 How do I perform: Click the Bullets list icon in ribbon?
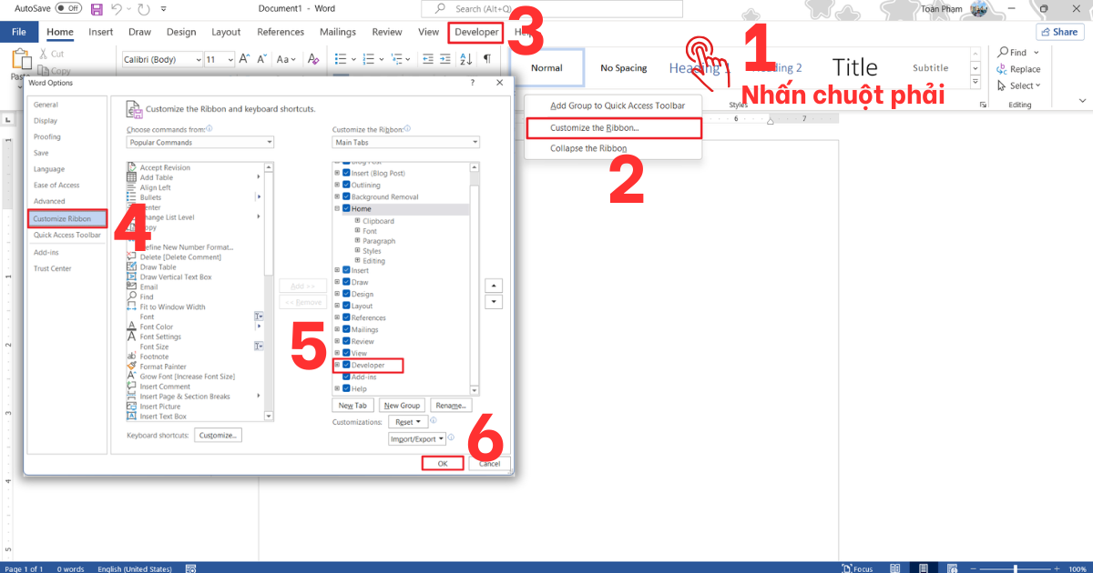point(341,59)
